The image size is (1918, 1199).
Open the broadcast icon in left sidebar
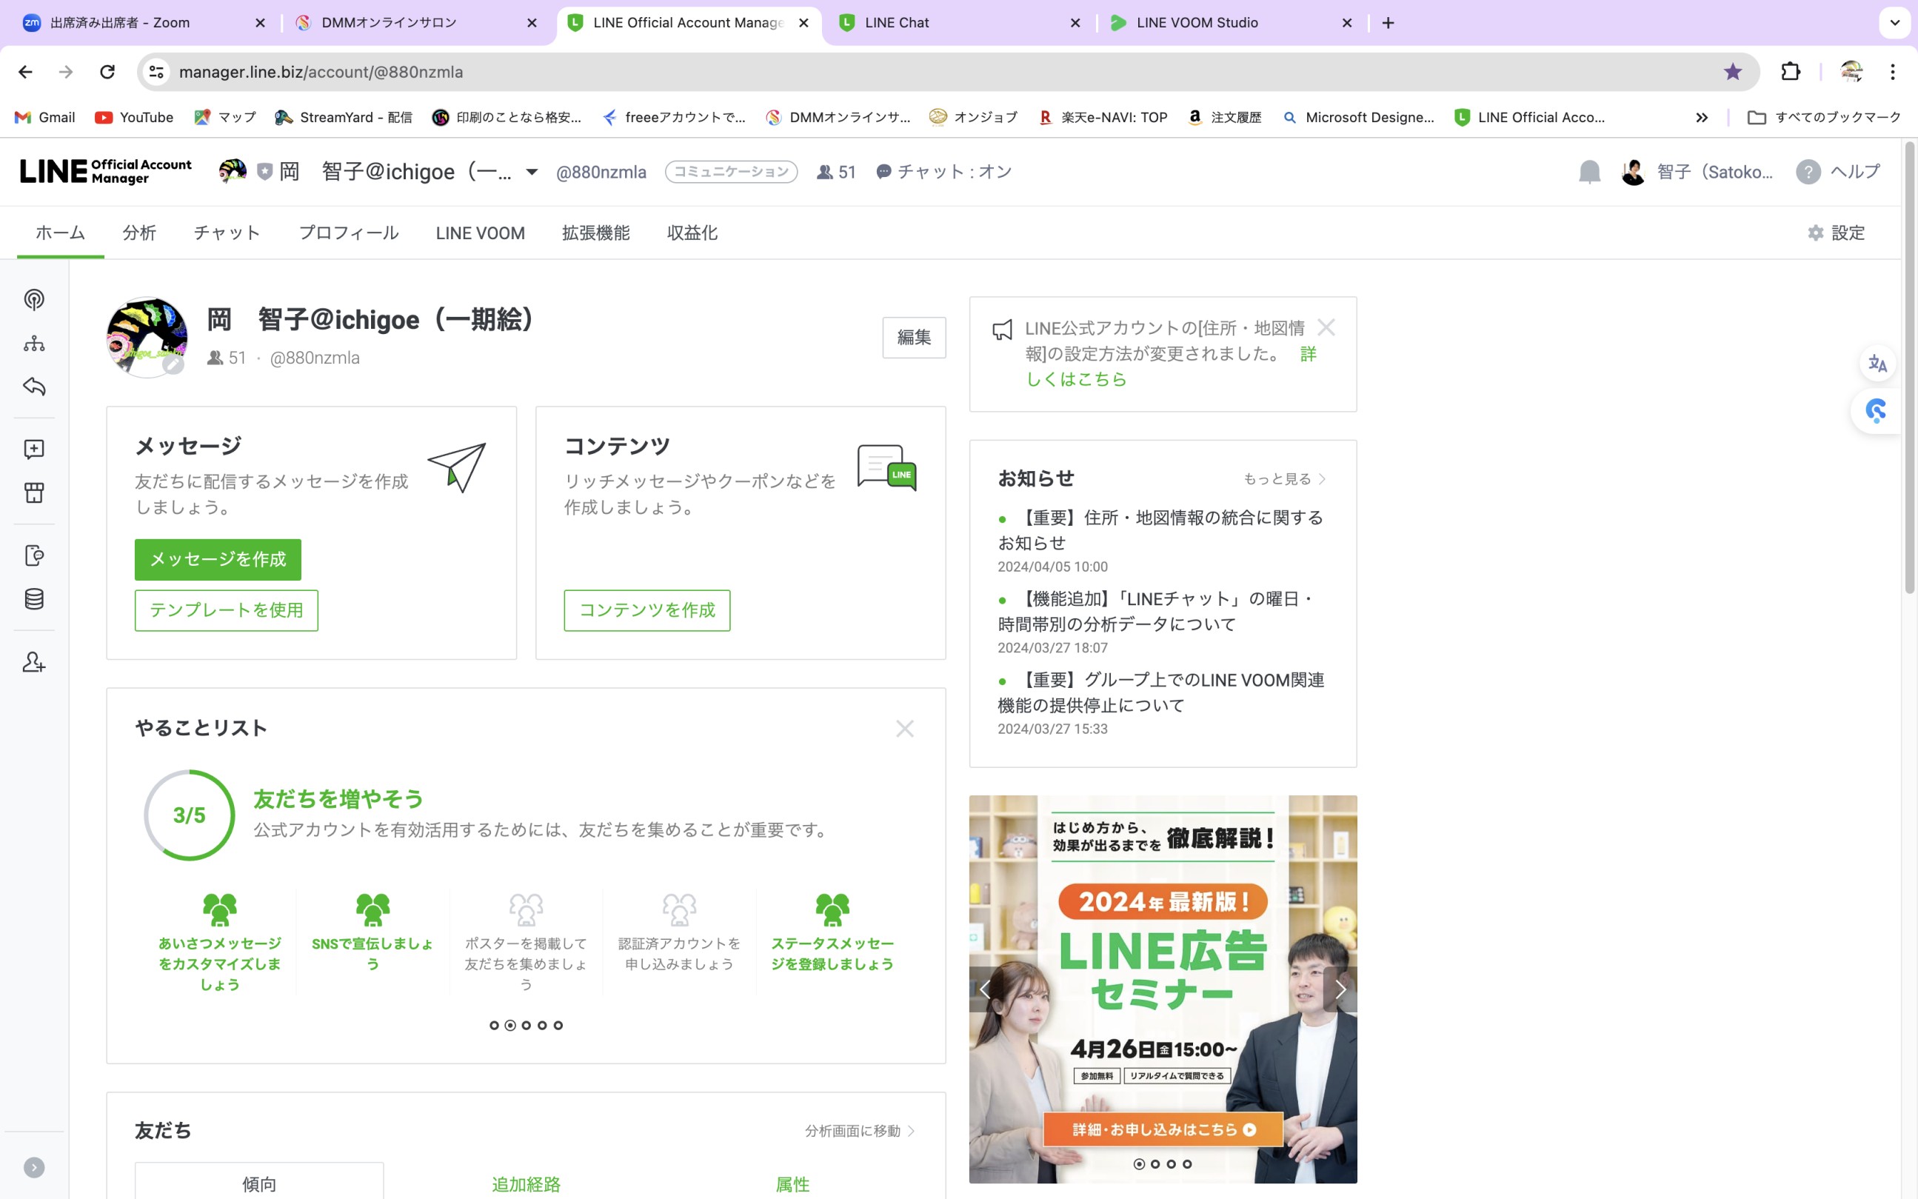pyautogui.click(x=34, y=299)
